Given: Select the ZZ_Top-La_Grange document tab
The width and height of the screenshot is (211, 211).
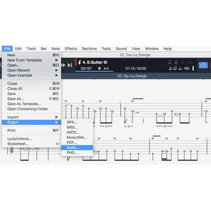Looking at the screenshot, I should point(132,76).
